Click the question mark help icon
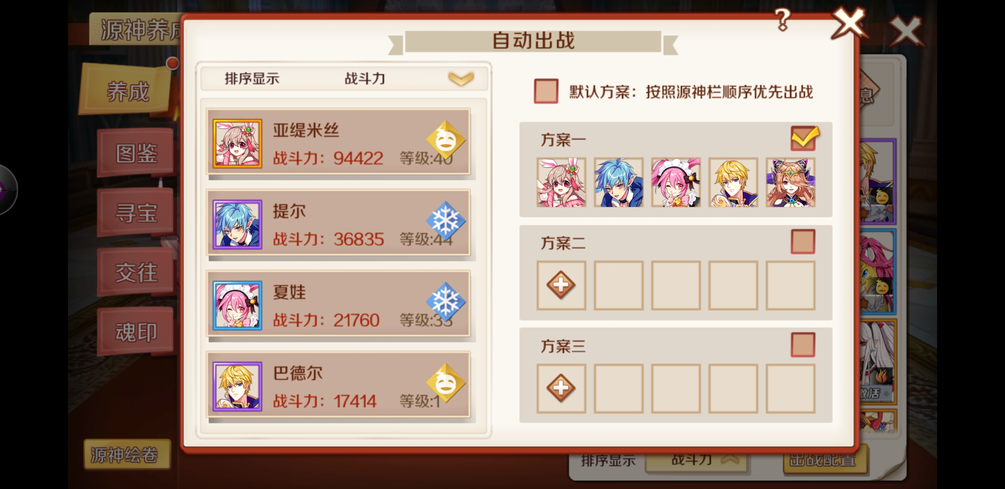 (782, 20)
